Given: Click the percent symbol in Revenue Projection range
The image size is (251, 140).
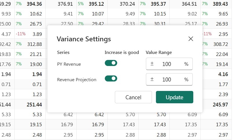Looking at the screenshot, I should [x=186, y=79].
